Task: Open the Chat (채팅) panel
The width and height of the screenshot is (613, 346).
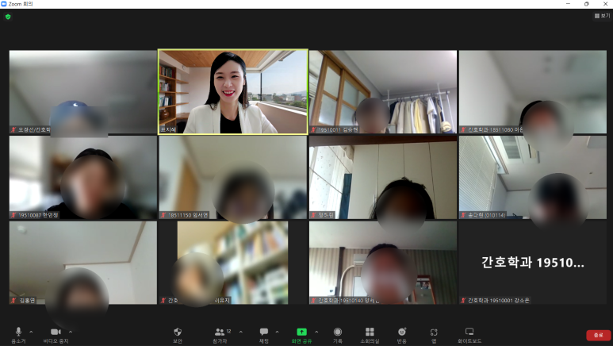Action: [264, 332]
